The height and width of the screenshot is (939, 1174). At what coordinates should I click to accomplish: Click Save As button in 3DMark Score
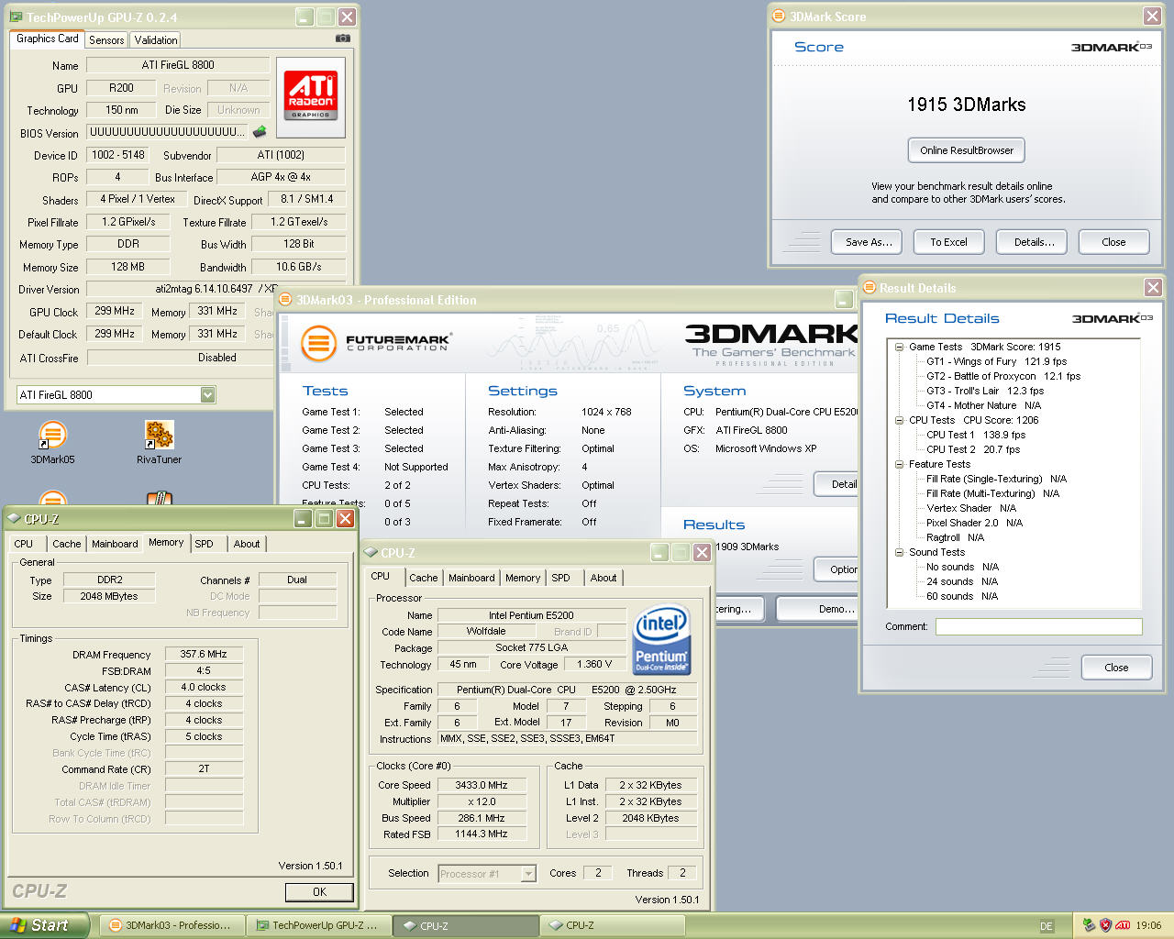pos(868,242)
